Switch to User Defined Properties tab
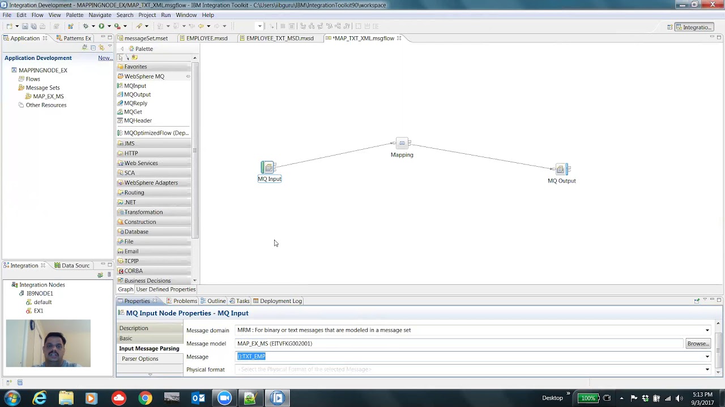Image resolution: width=725 pixels, height=407 pixels. pos(165,289)
